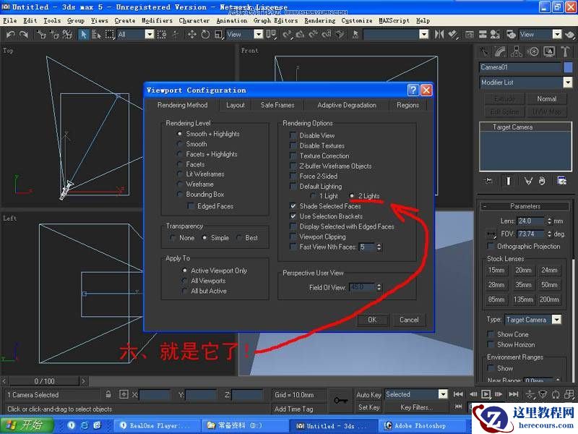Click the Camera01 object color swatch
578x434 pixels.
568,67
